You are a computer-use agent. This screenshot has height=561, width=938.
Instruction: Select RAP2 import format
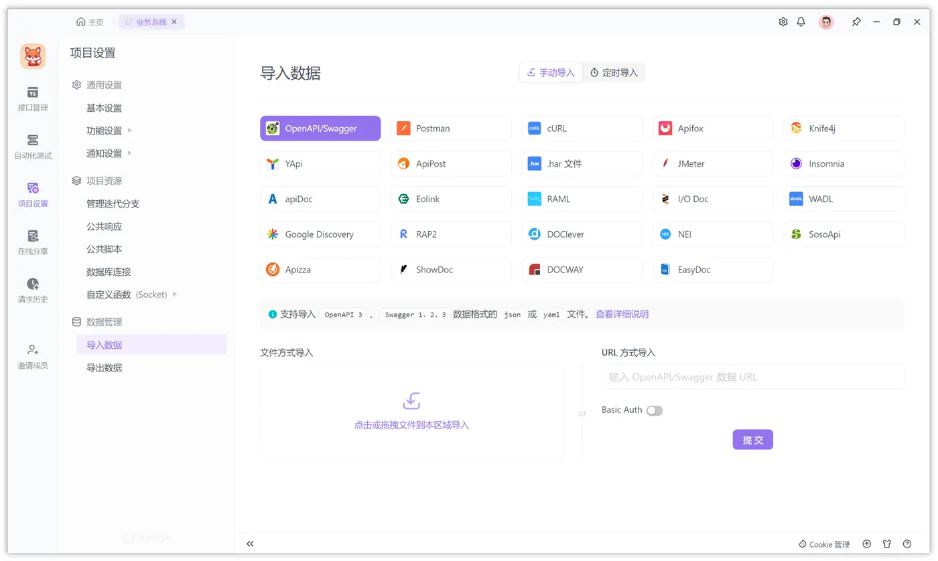click(x=451, y=234)
